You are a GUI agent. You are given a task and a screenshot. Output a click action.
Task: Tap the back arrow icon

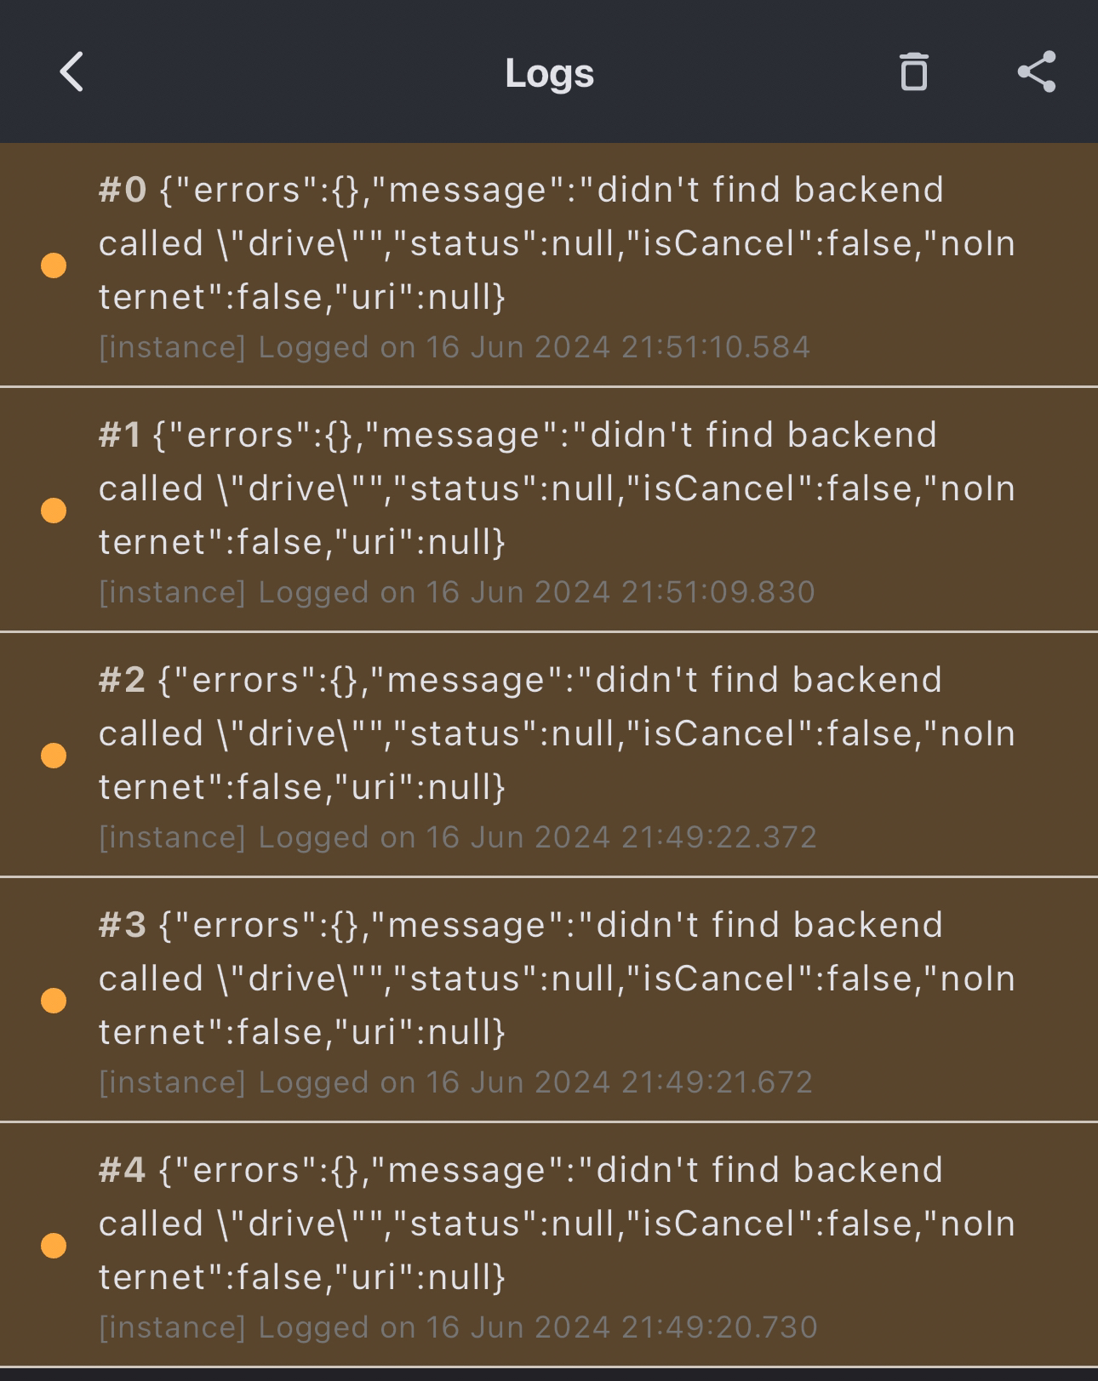click(x=72, y=71)
